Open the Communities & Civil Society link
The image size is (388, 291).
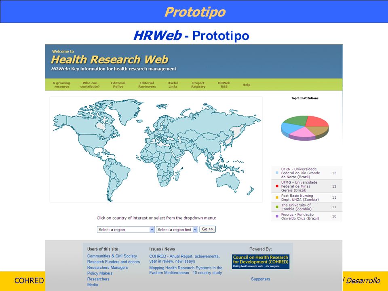(112, 256)
